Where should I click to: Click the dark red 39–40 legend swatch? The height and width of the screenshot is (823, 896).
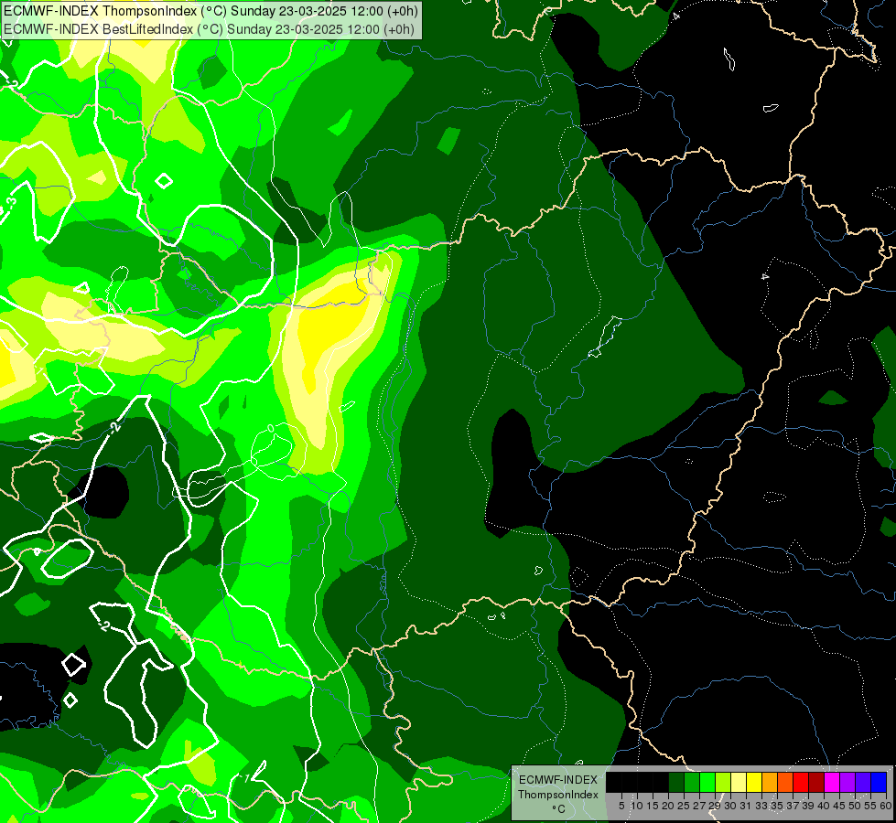coord(816,782)
